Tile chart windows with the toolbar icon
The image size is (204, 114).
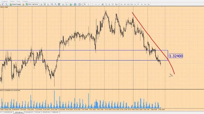click(59, 4)
